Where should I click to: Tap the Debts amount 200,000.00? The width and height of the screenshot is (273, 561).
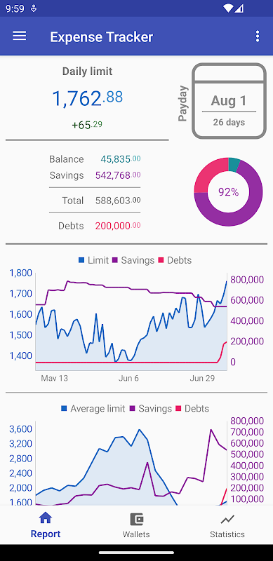point(117,226)
